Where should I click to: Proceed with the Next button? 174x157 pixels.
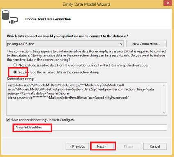point(102,146)
